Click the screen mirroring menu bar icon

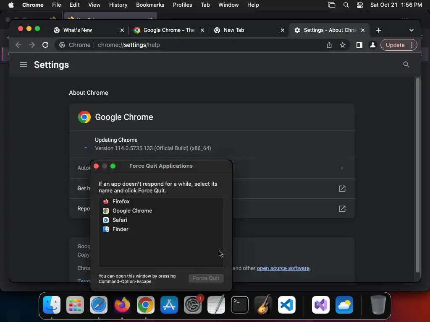[332, 5]
